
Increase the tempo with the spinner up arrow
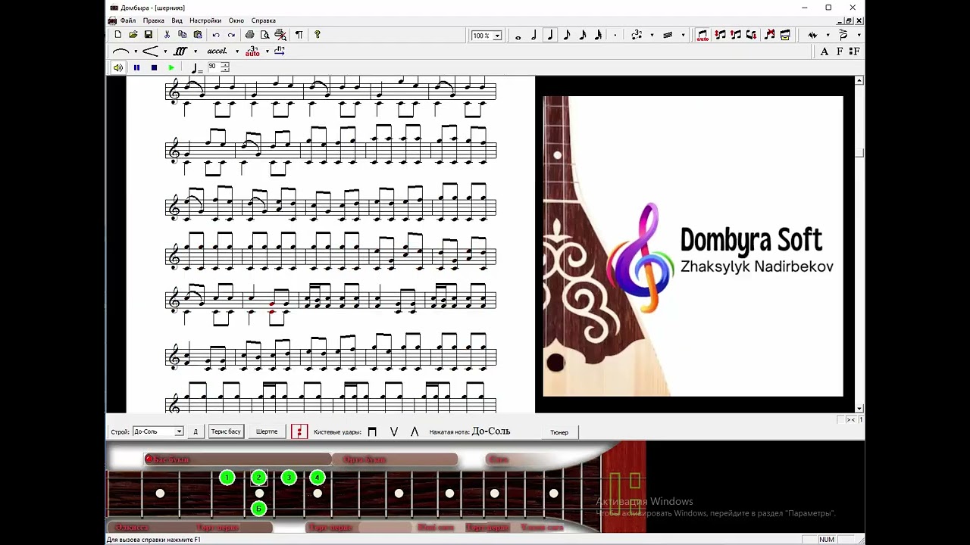point(225,64)
